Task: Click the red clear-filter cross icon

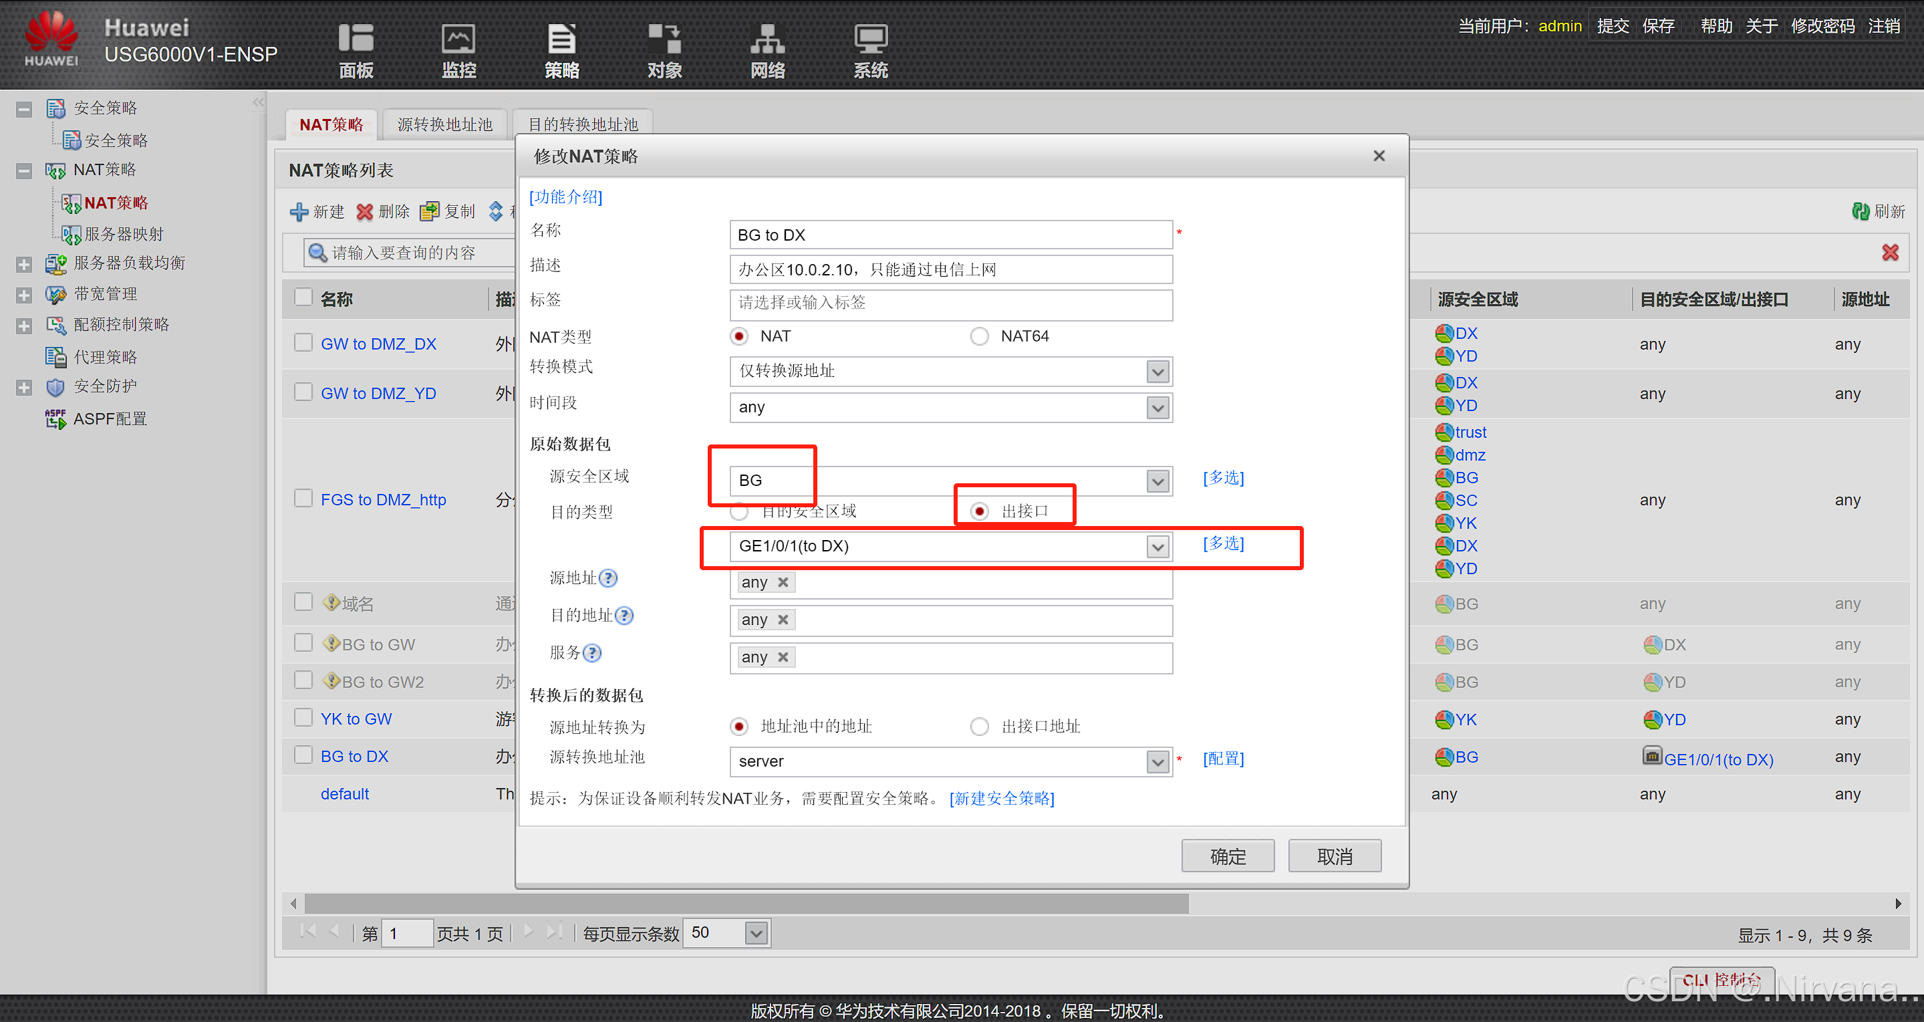Action: [1890, 253]
